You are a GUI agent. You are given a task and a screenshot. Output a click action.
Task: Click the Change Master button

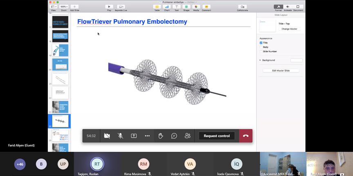pos(289,29)
